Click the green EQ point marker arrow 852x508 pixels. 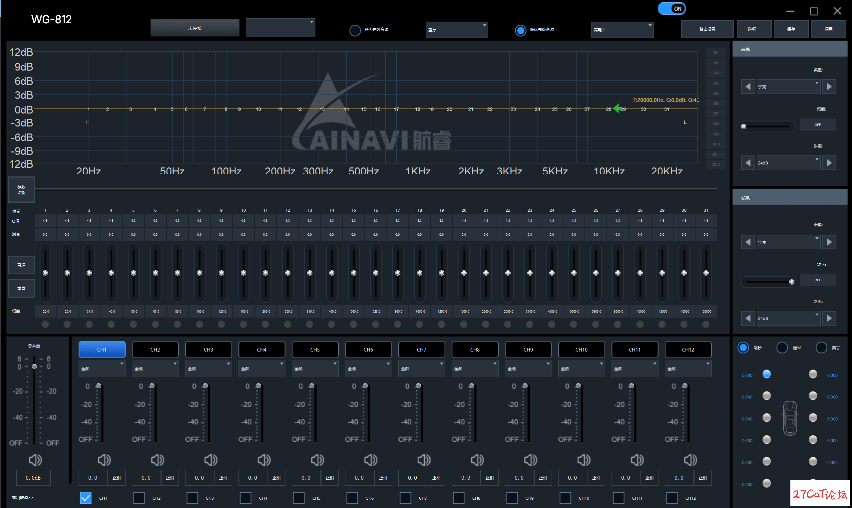pos(618,109)
